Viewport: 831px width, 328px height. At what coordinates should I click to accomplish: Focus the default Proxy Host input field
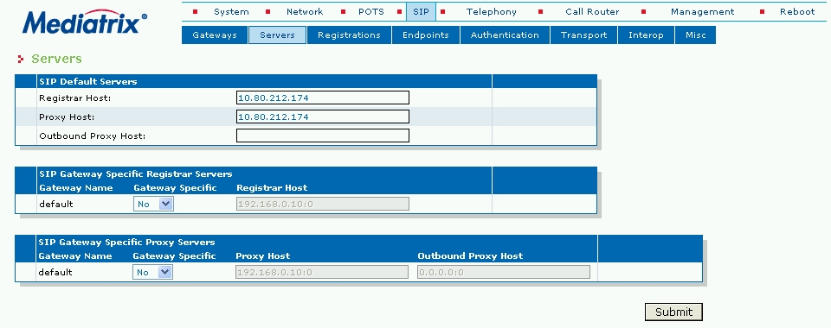[x=323, y=117]
